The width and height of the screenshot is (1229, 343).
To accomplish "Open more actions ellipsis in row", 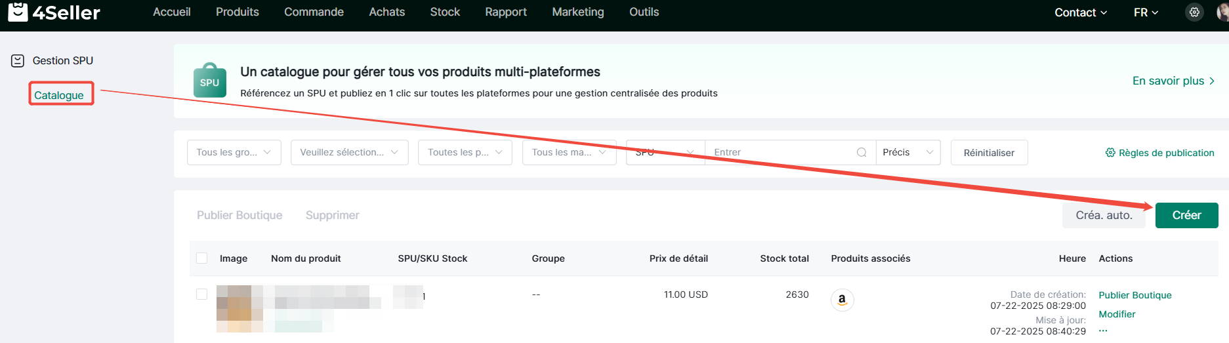I will (x=1103, y=331).
